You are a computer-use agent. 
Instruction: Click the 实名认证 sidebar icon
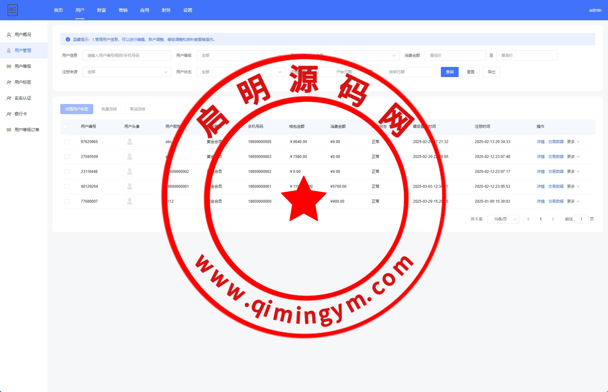click(9, 98)
